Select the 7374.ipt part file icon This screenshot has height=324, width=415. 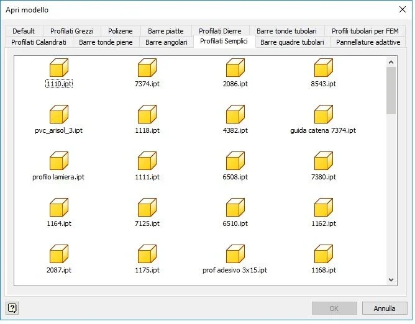point(147,68)
